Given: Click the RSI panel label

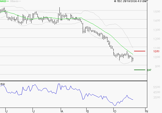Looking at the screenshot, I should (x=3, y=84).
